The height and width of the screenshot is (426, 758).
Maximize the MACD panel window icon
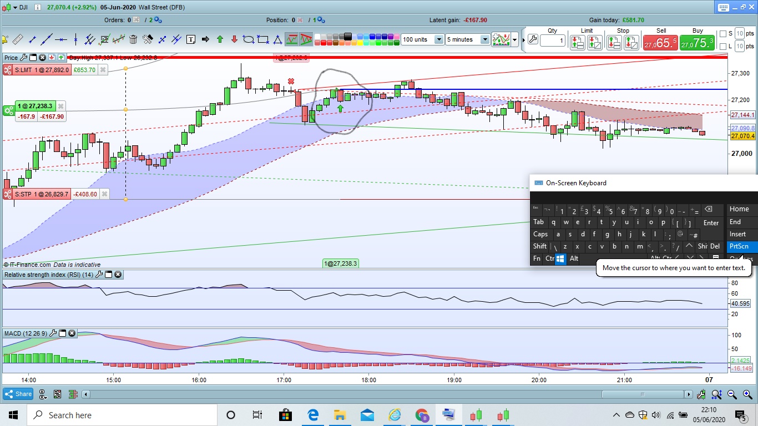(x=62, y=333)
